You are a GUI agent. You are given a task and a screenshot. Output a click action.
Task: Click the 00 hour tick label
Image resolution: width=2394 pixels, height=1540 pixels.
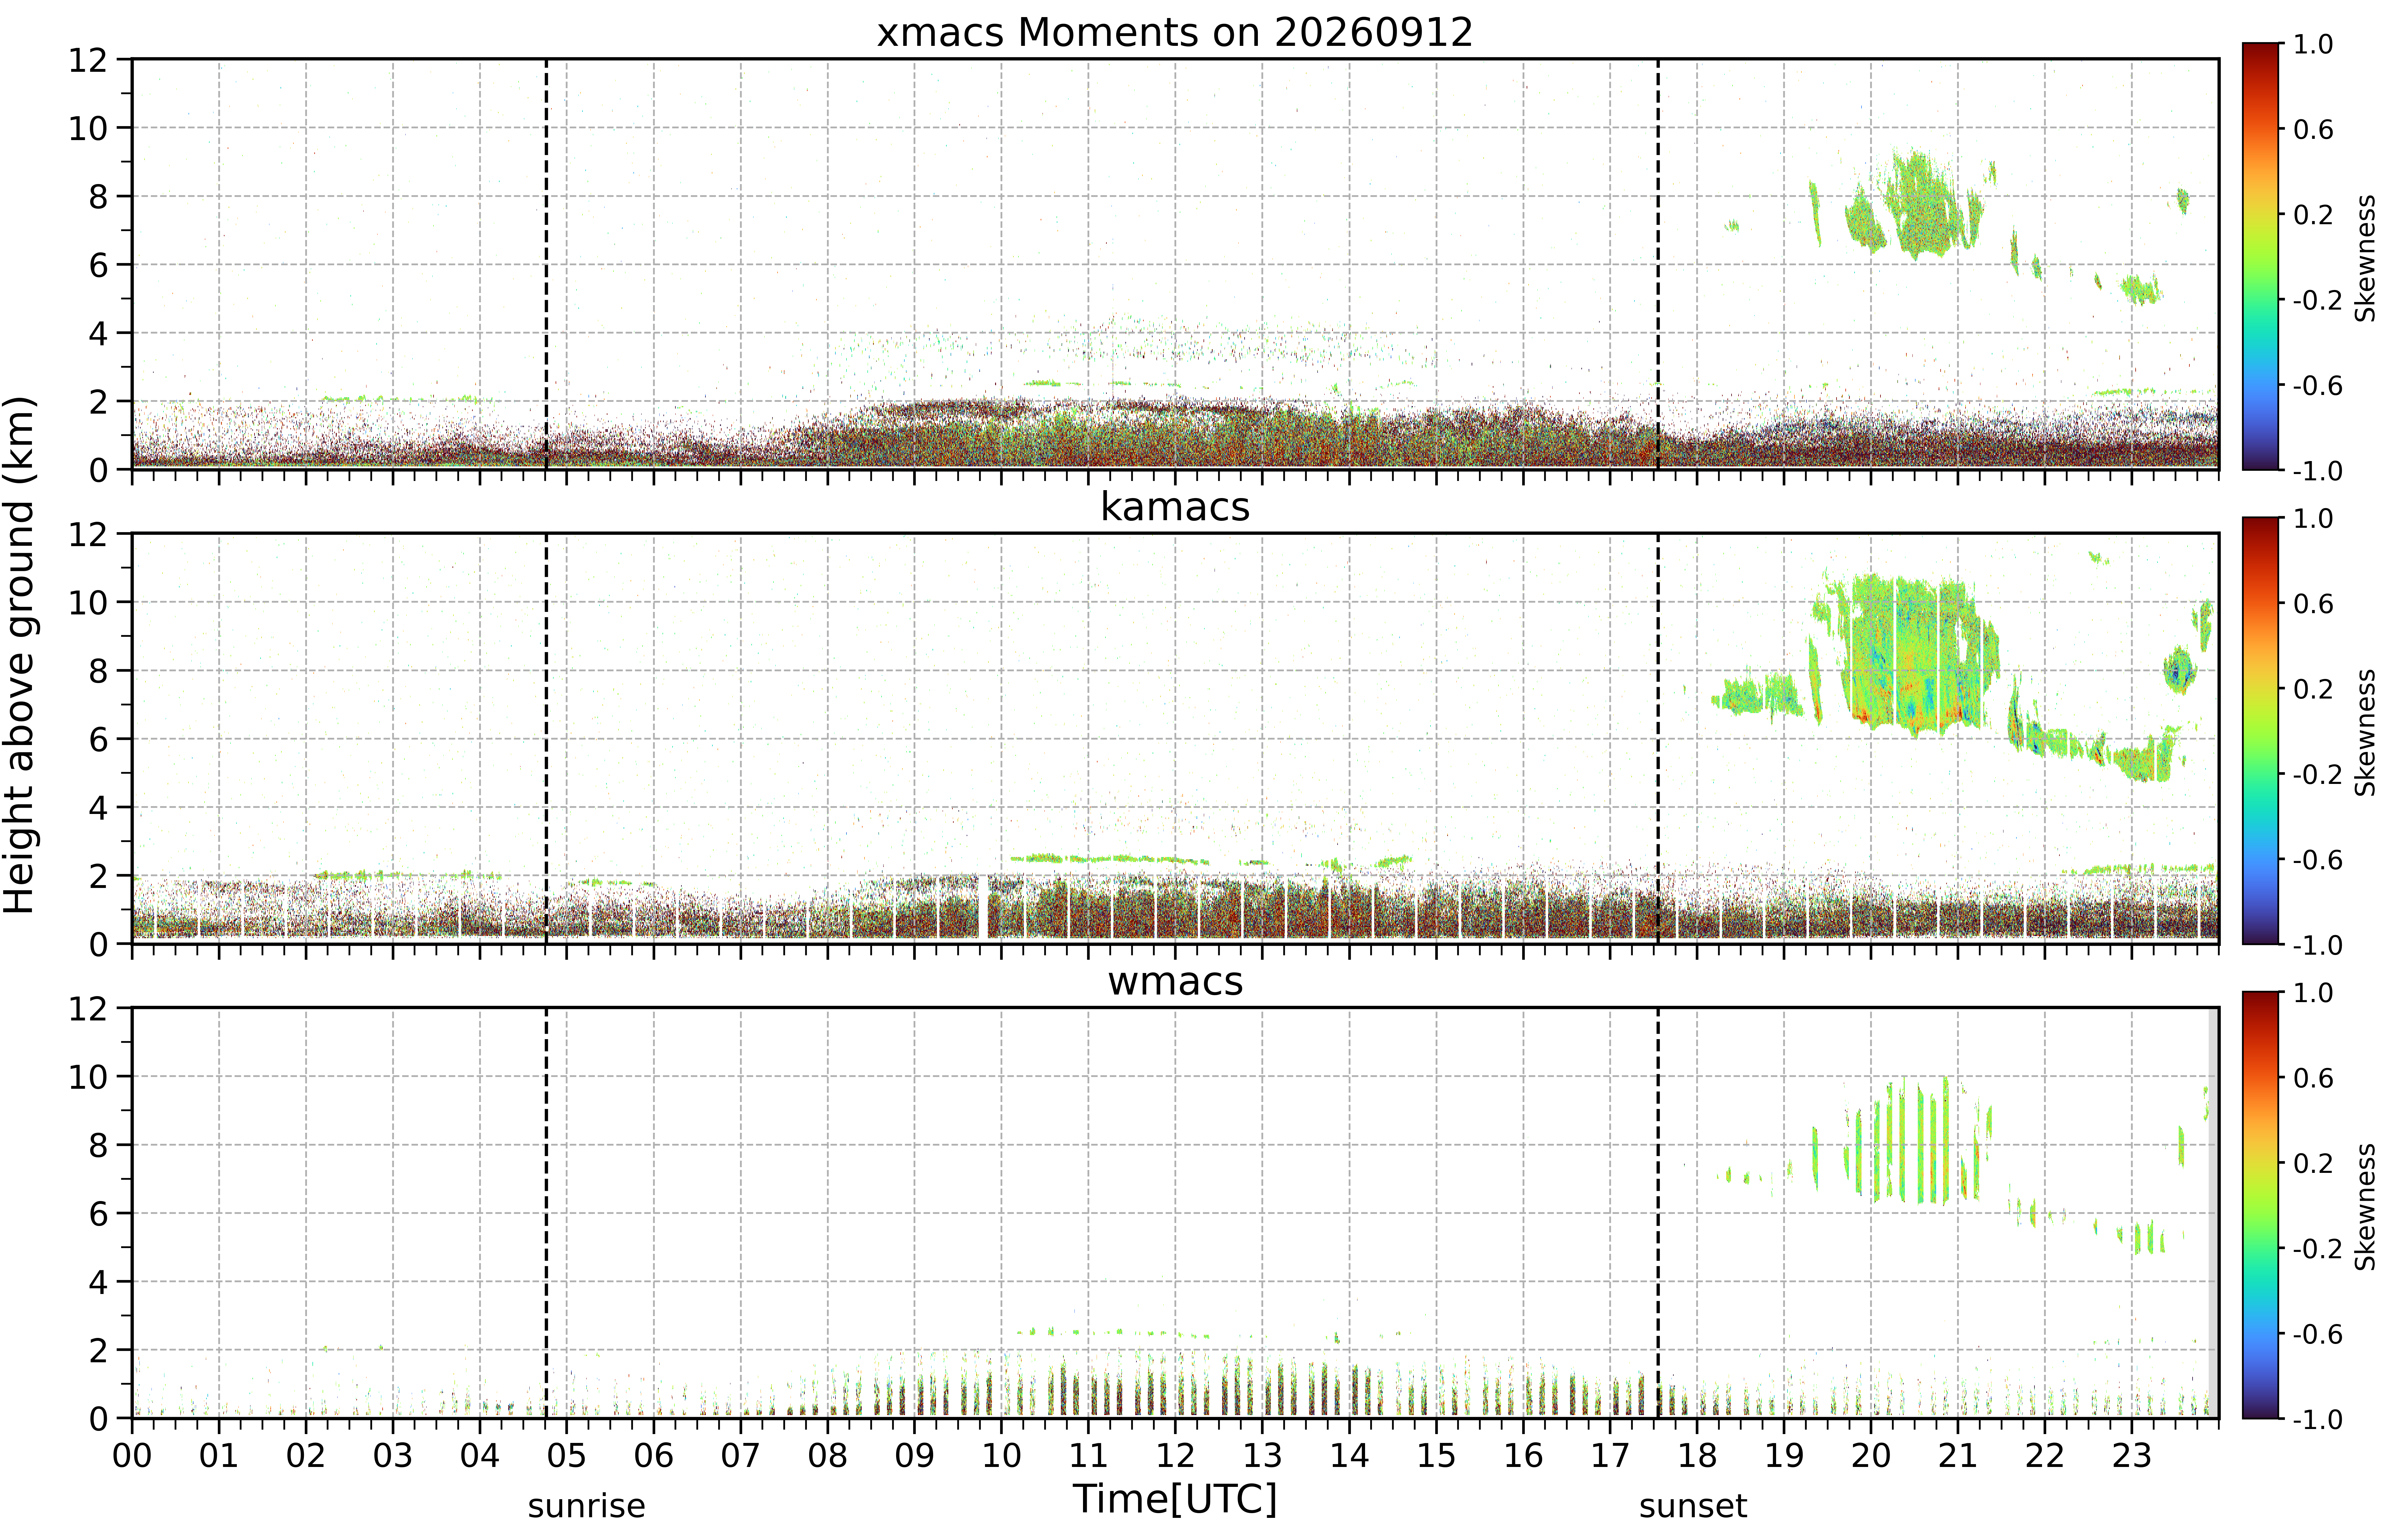click(x=132, y=1455)
